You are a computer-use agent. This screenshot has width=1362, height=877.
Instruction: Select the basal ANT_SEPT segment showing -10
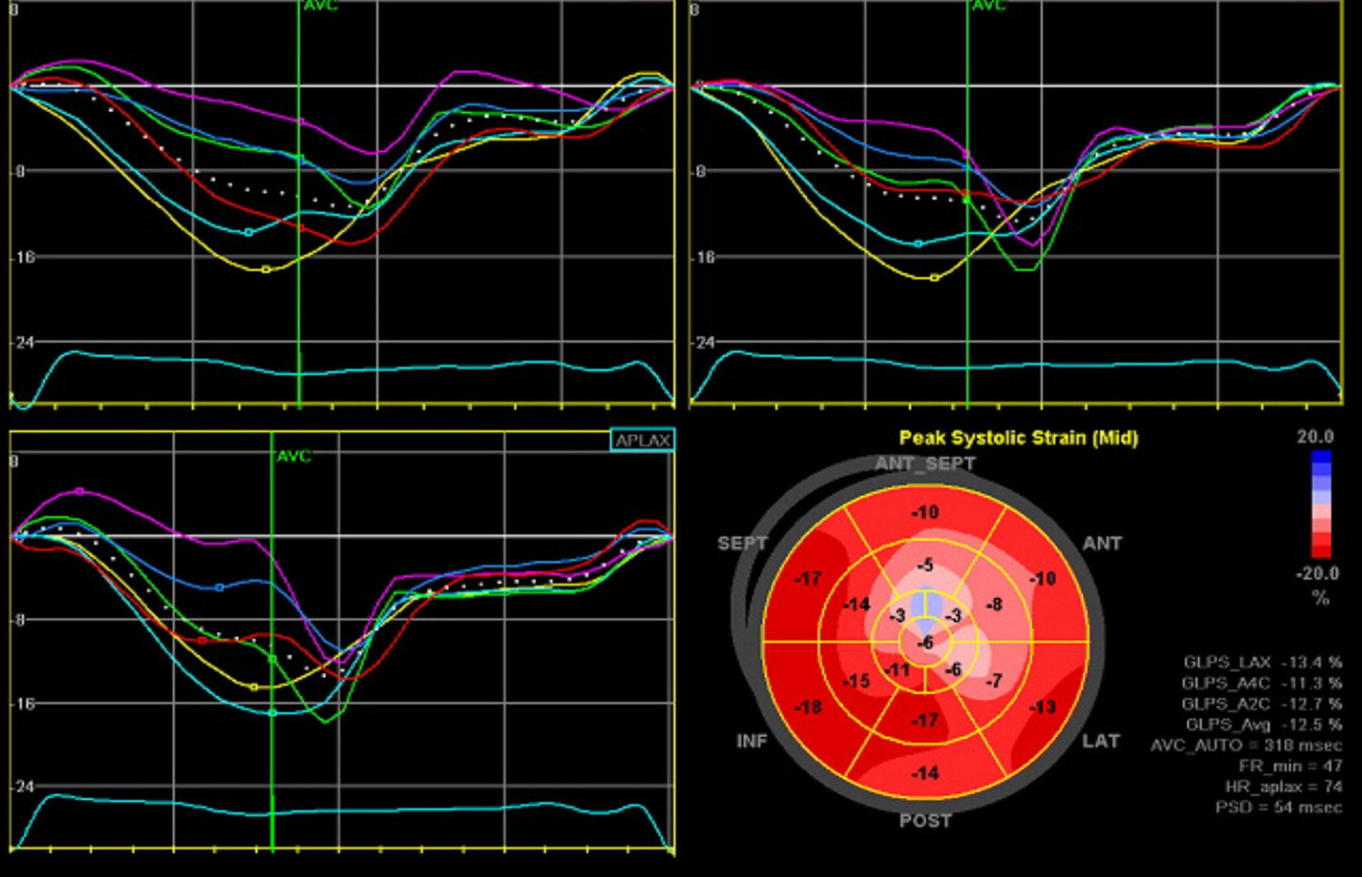(925, 513)
